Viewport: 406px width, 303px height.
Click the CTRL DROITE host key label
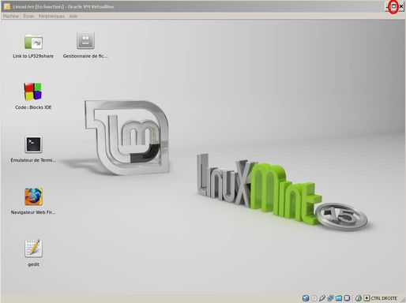click(384, 298)
